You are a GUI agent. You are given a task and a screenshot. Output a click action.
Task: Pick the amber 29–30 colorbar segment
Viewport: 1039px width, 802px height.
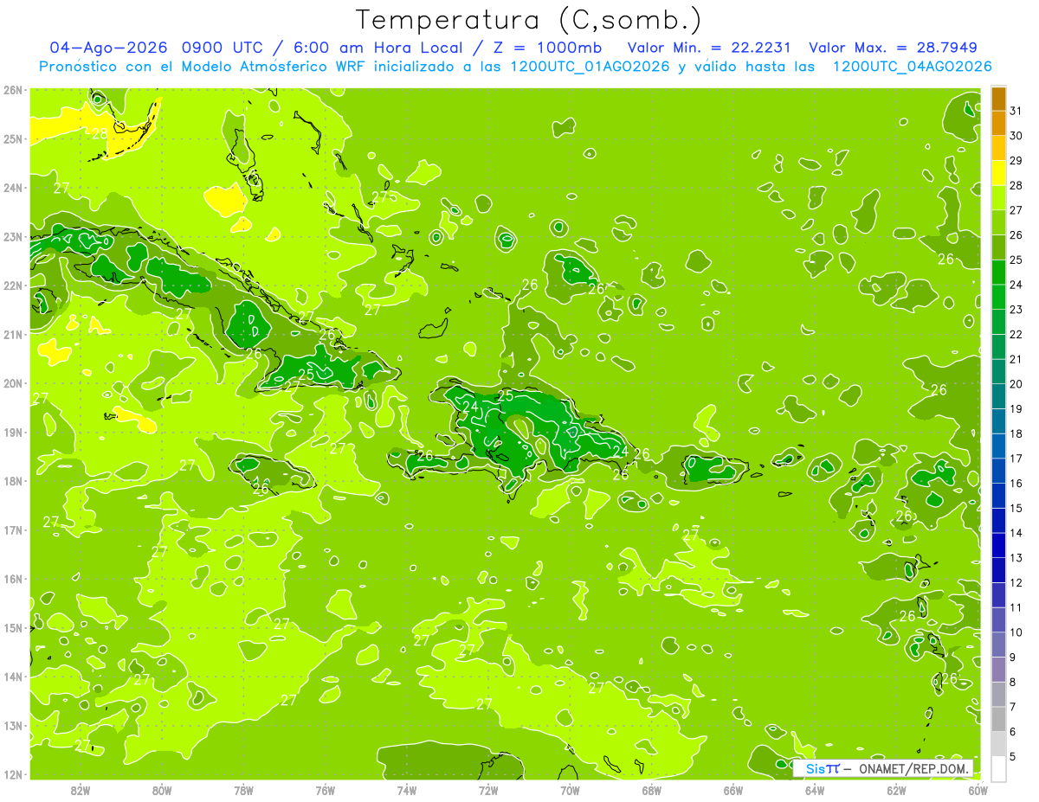tap(998, 149)
